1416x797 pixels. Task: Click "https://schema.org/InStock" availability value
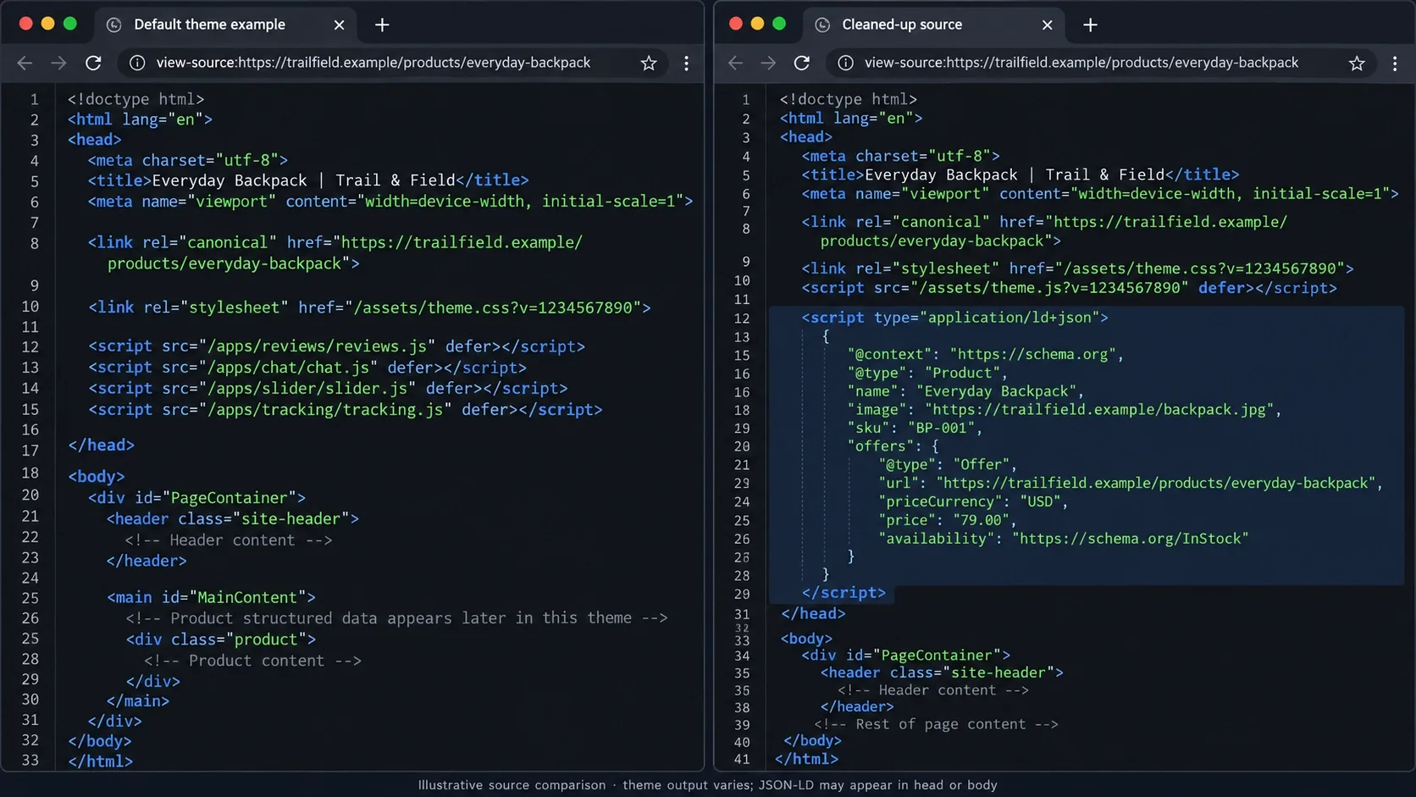click(1130, 539)
